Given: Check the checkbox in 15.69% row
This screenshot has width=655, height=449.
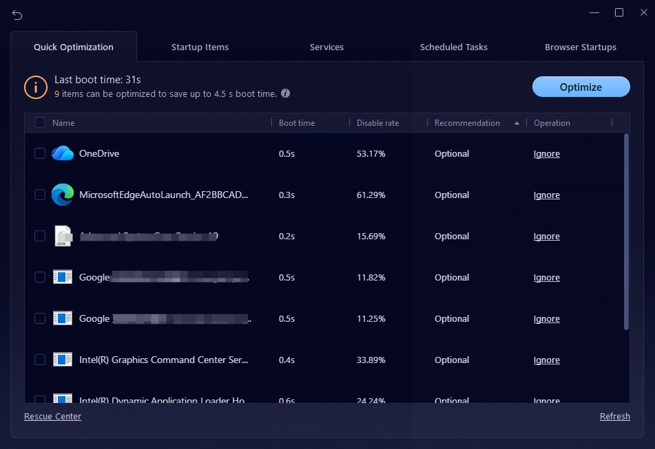Looking at the screenshot, I should point(40,236).
